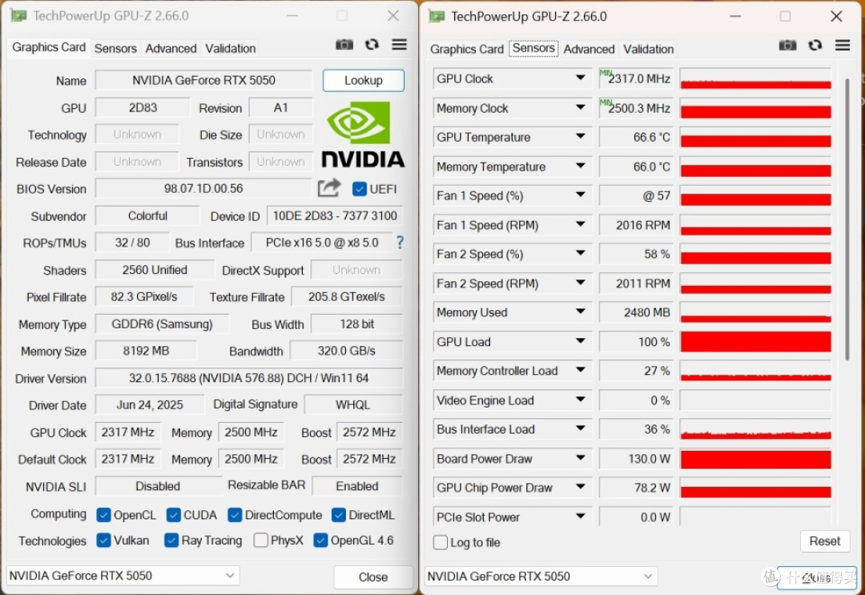Switch to Validation tab in right window
Screen dimensions: 865x595
click(648, 49)
